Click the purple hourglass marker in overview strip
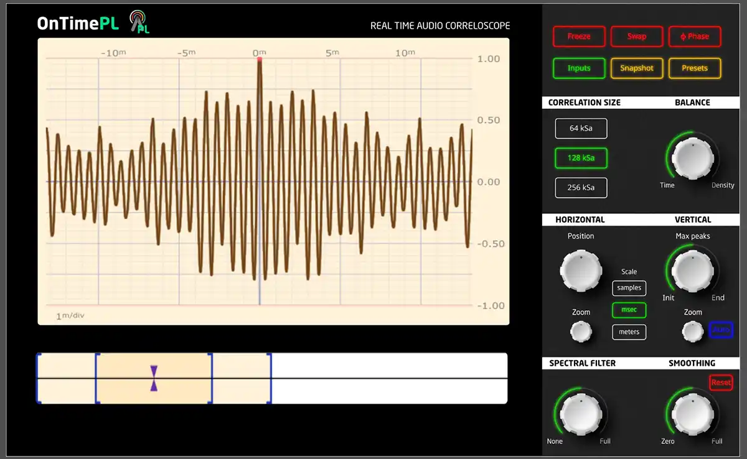 [x=154, y=378]
